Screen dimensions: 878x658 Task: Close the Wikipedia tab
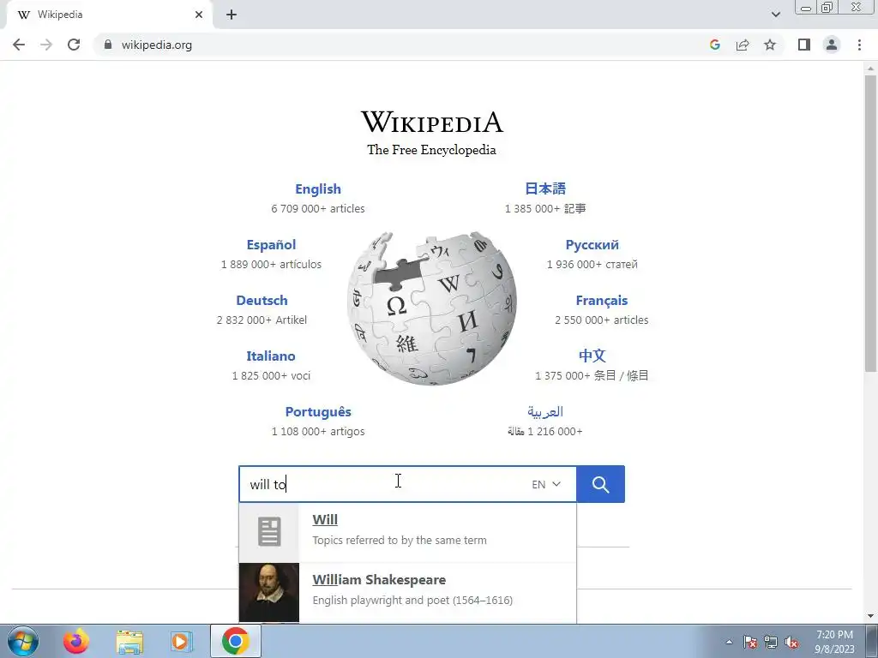199,15
